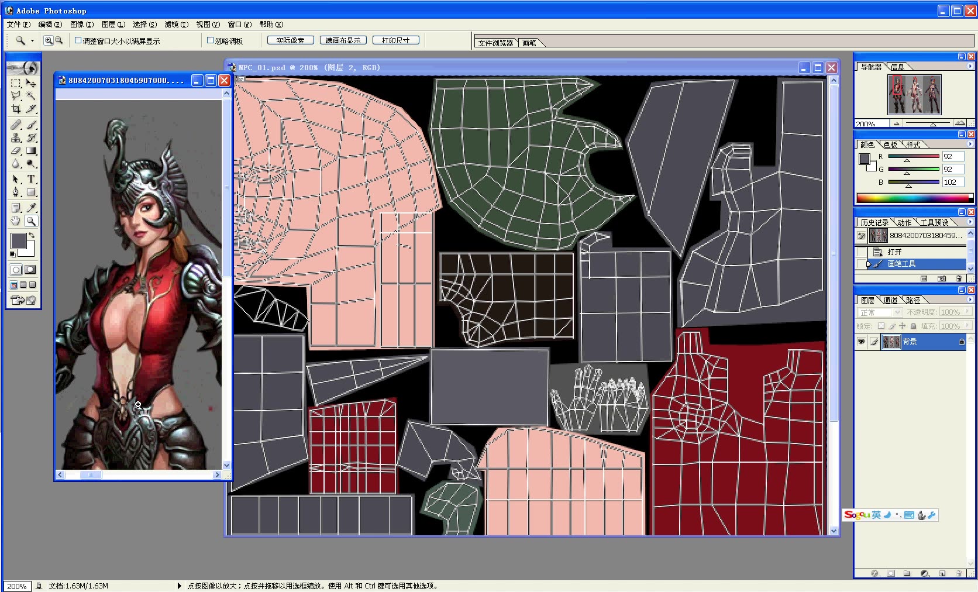Switch to 色板 tab
Screen dimensions: 978x592
point(890,144)
